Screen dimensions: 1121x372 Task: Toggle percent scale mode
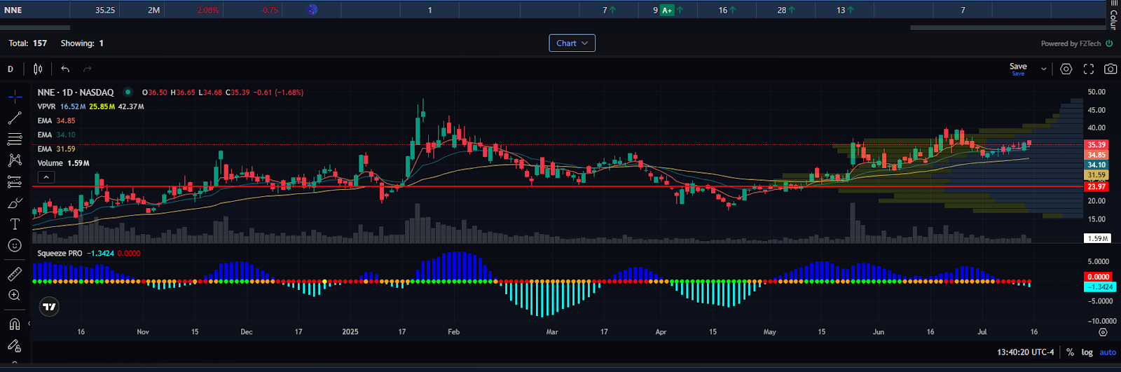pyautogui.click(x=1070, y=352)
